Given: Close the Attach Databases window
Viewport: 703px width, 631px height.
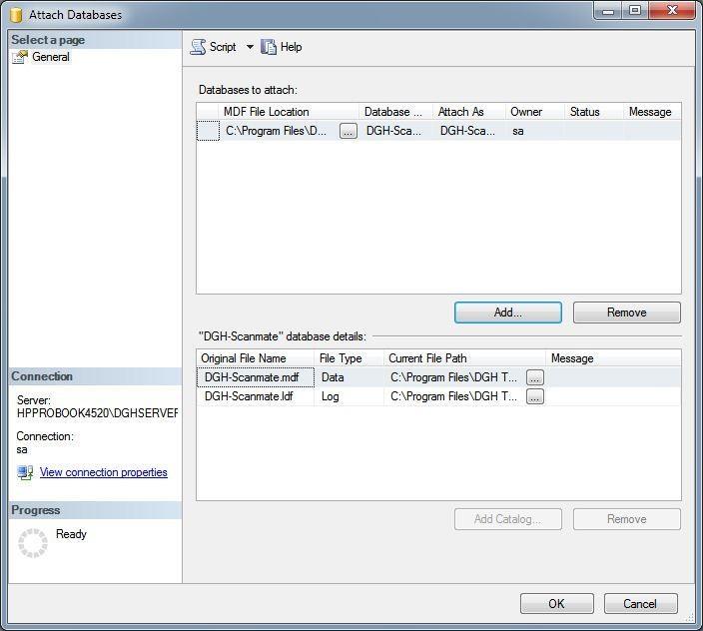Looking at the screenshot, I should click(x=672, y=11).
